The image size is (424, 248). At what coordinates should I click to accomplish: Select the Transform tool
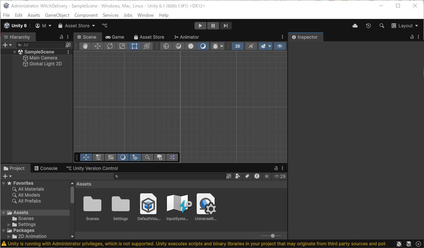click(146, 46)
